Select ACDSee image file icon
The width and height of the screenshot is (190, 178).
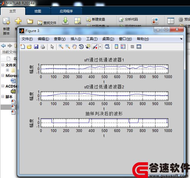click(13, 91)
